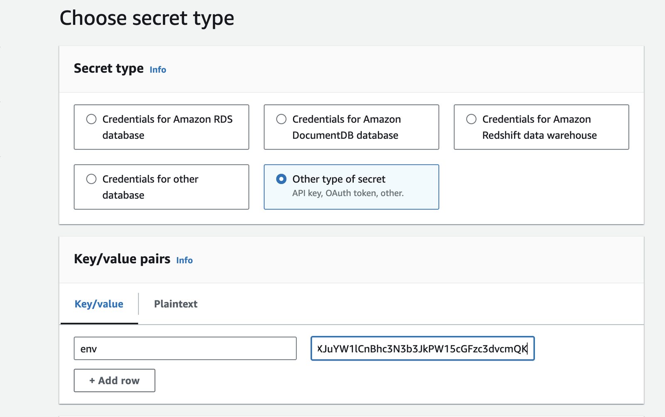
Task: Click the Key/value pairs section header
Action: (x=122, y=259)
